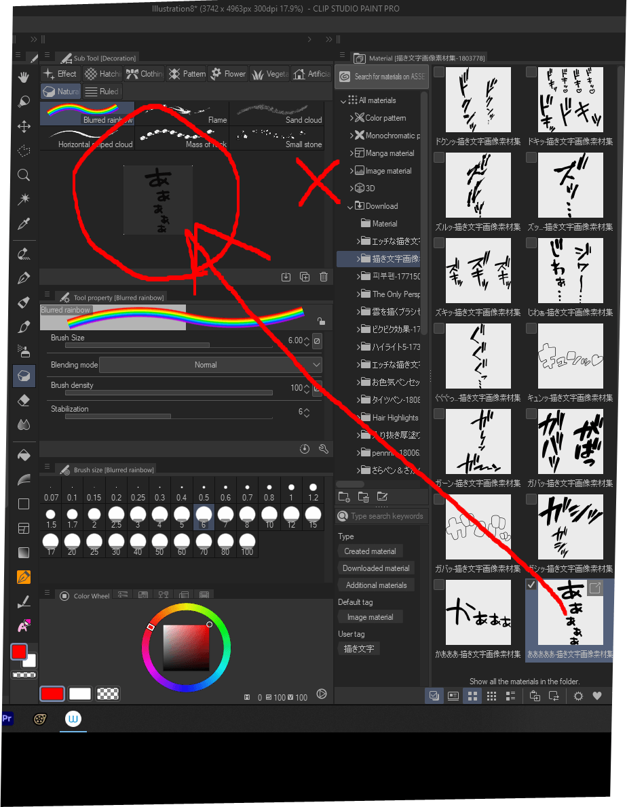Open material settings gear icon
Image resolution: width=627 pixels, height=807 pixels.
(x=579, y=696)
